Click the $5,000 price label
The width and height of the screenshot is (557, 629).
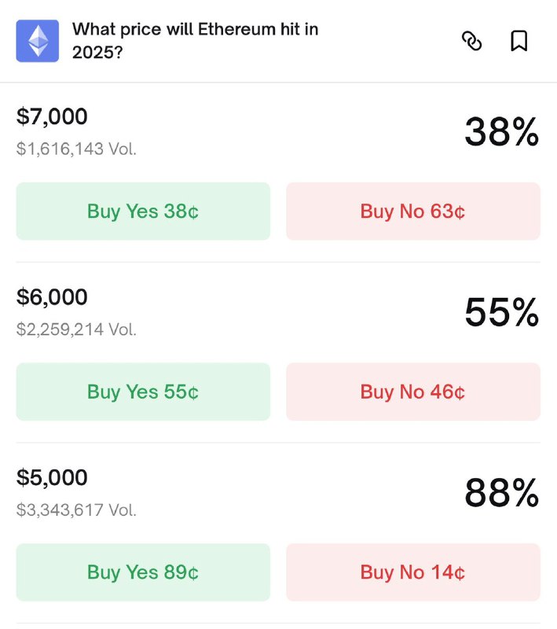click(52, 477)
